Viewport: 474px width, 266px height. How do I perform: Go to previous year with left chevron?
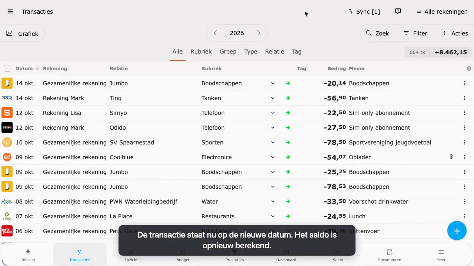click(x=215, y=33)
